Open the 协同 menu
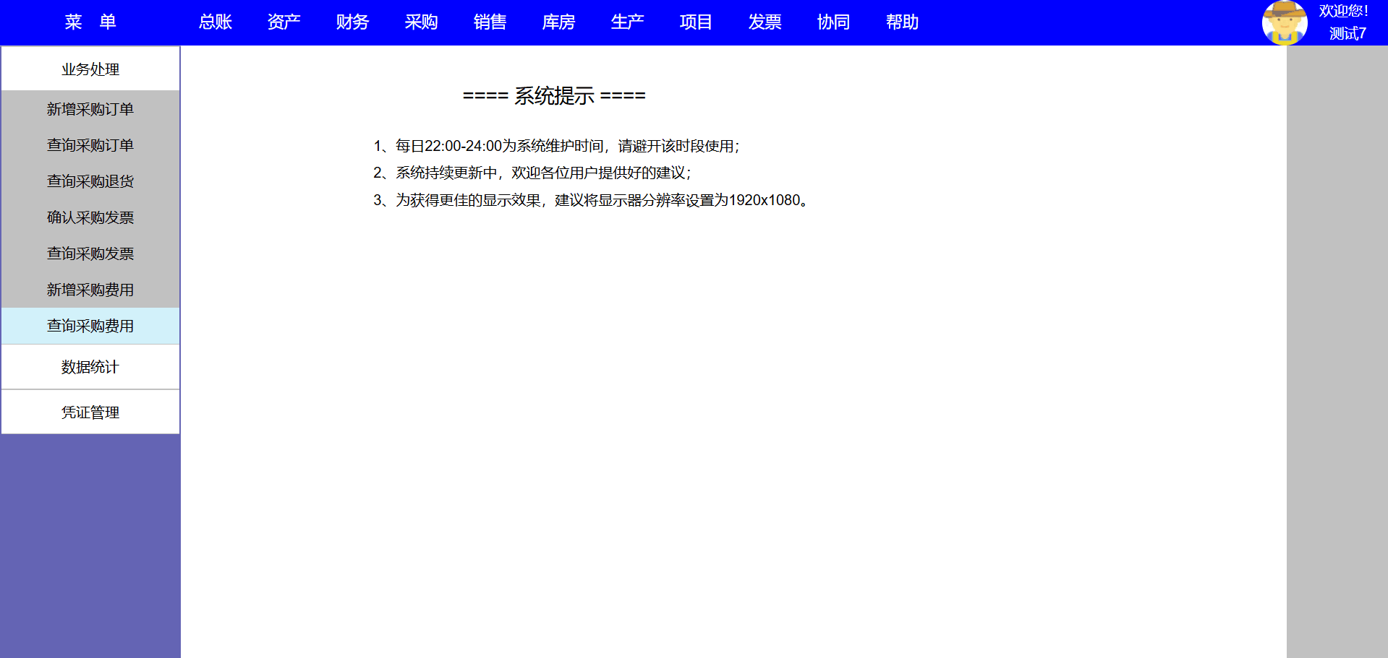 tap(833, 22)
